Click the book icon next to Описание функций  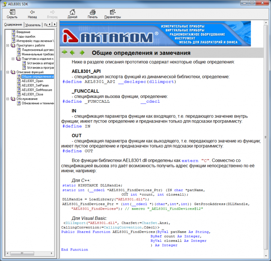pos(13,72)
